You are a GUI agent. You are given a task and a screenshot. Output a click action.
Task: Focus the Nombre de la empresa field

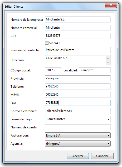(78, 19)
